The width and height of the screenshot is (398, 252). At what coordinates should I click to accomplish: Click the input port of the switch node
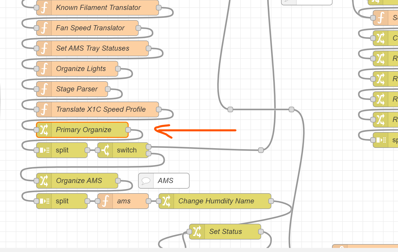coord(98,150)
